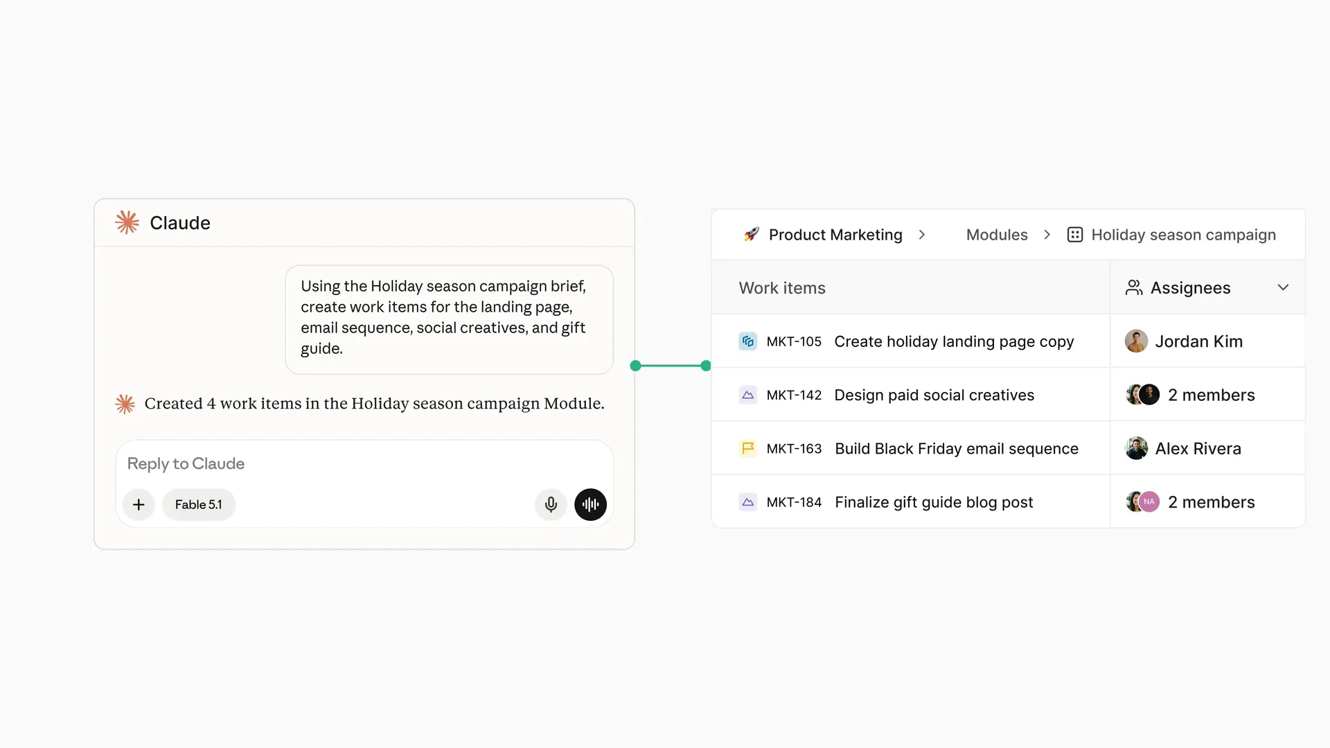This screenshot has width=1330, height=748.
Task: Click the MKT-105 work item type icon
Action: point(747,341)
